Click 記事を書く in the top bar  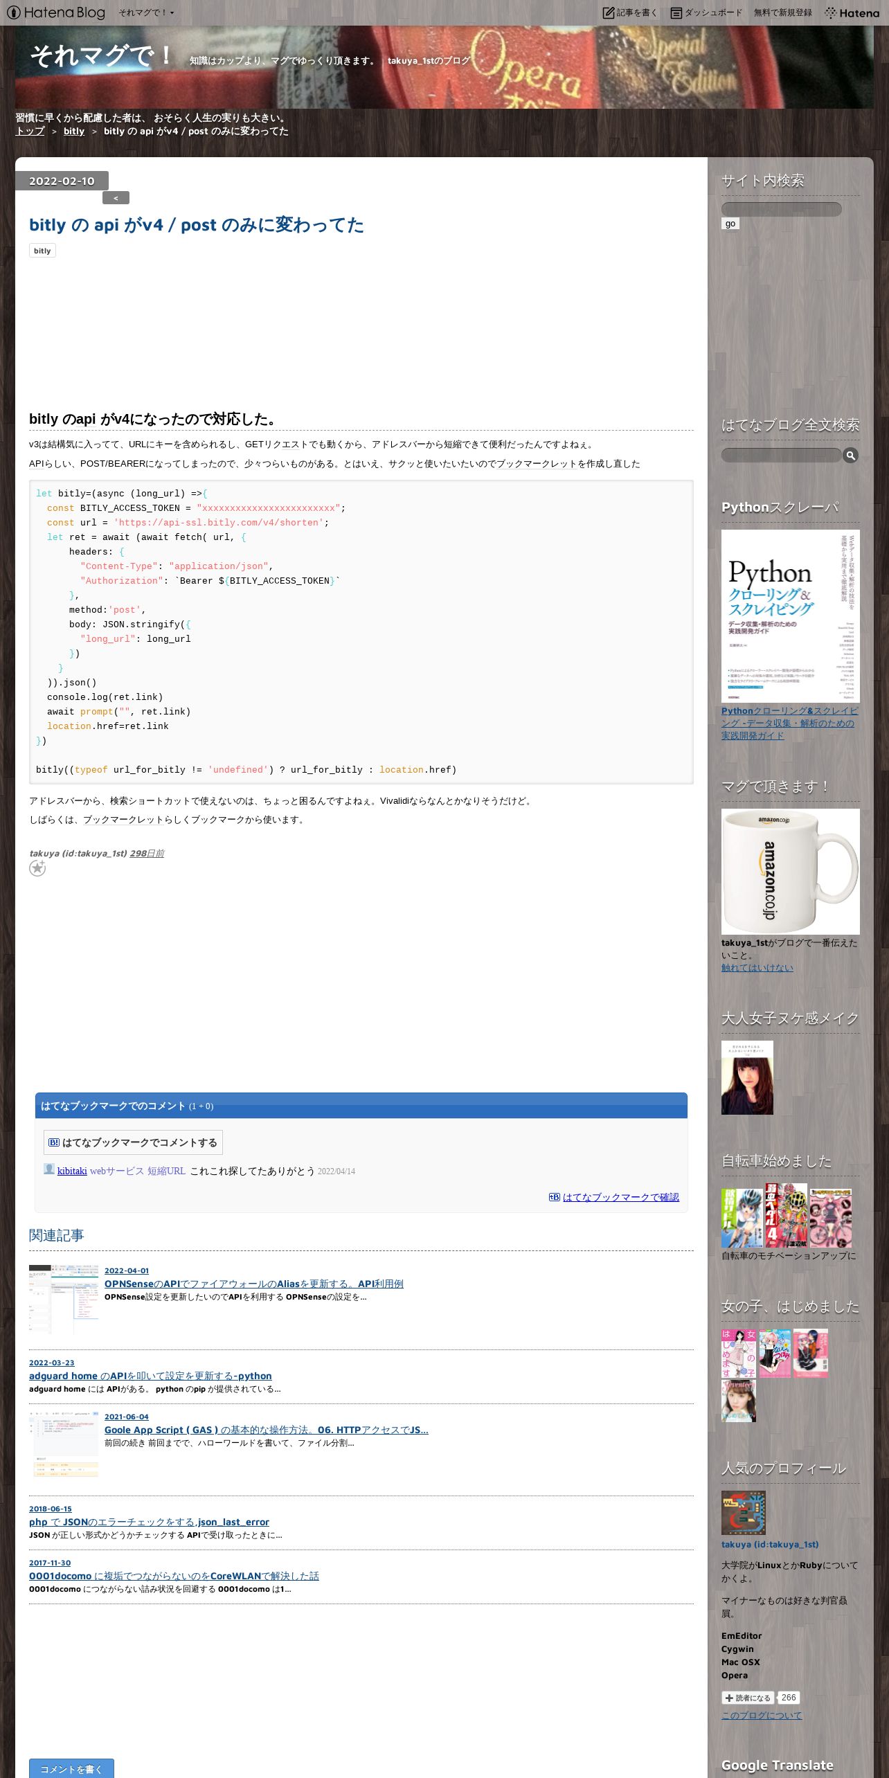click(x=630, y=12)
